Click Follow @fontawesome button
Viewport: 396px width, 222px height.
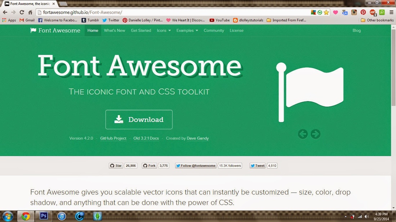(x=196, y=166)
